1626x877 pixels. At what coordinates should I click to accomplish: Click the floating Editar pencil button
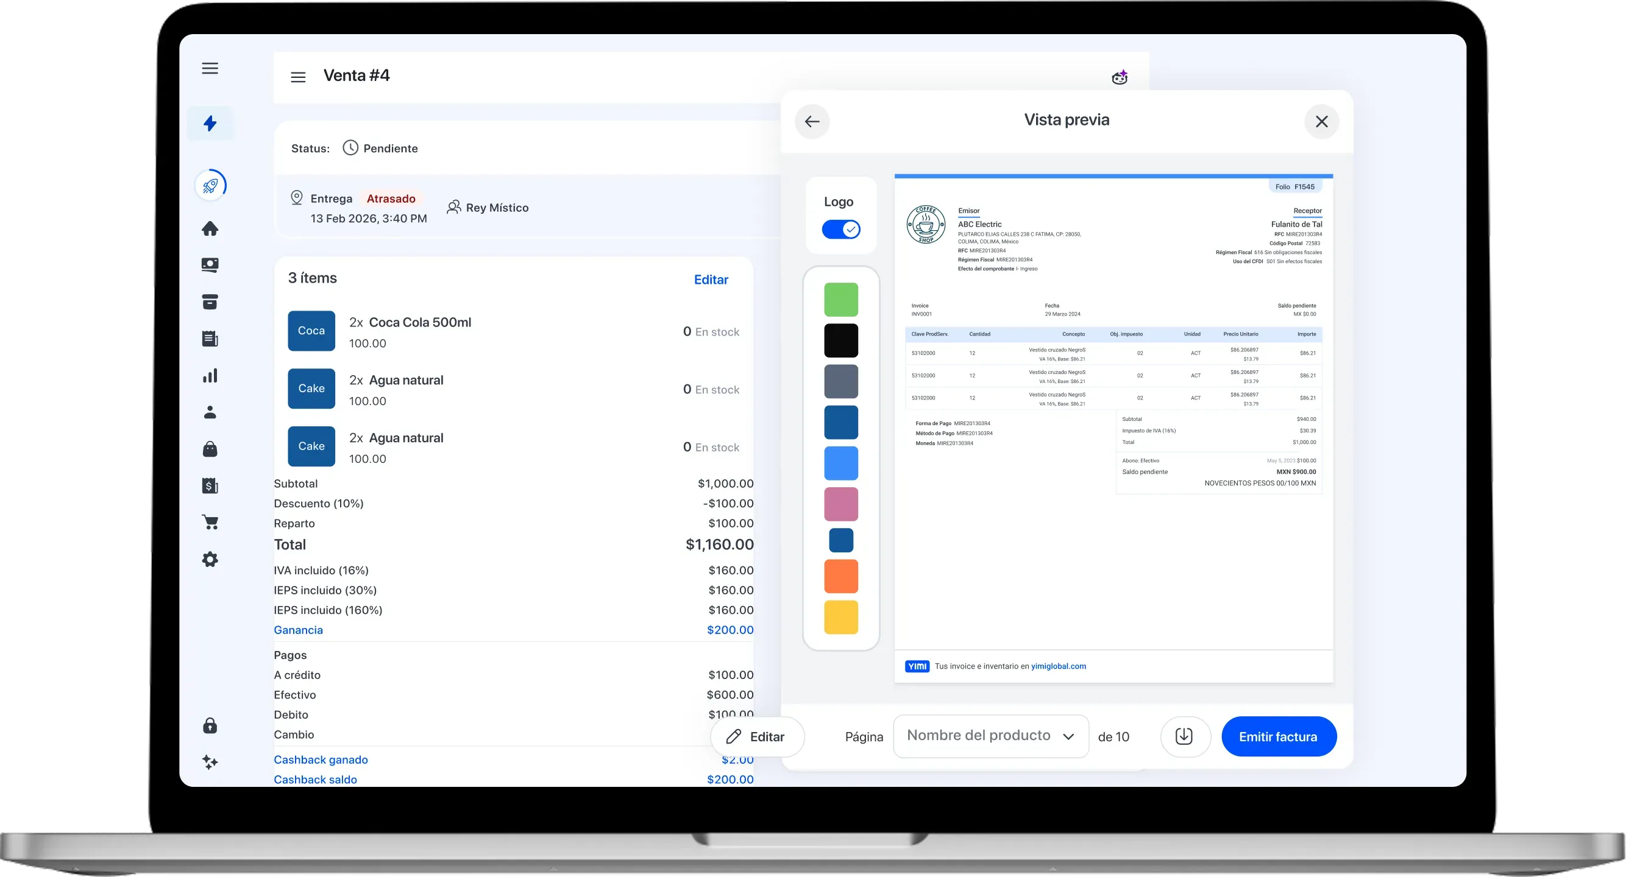click(x=758, y=736)
